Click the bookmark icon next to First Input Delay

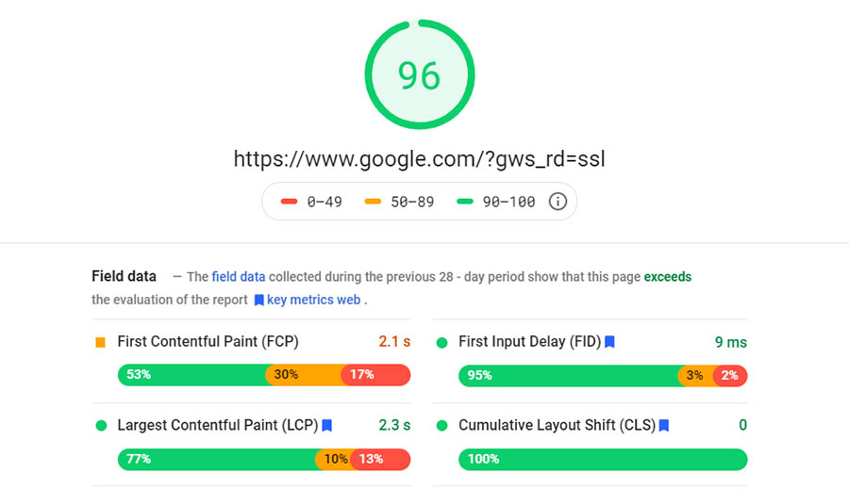point(610,342)
